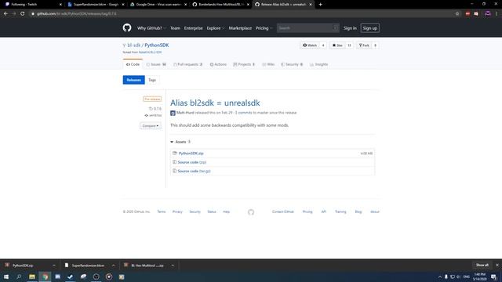Open the bl-sdk owner link

134,45
